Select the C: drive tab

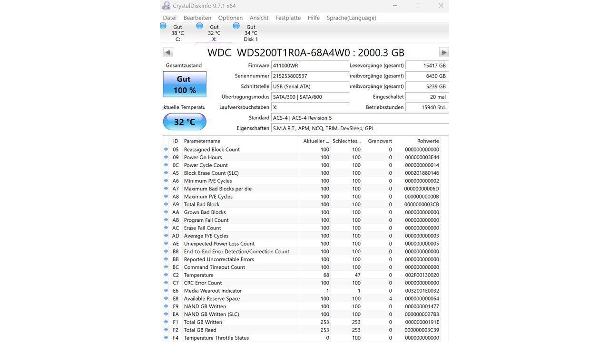pos(177,33)
